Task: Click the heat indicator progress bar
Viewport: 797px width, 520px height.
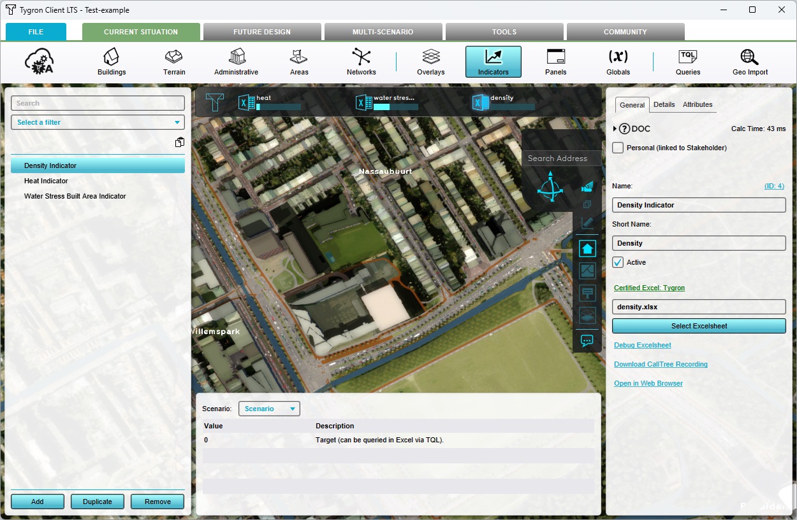Action: coord(278,107)
